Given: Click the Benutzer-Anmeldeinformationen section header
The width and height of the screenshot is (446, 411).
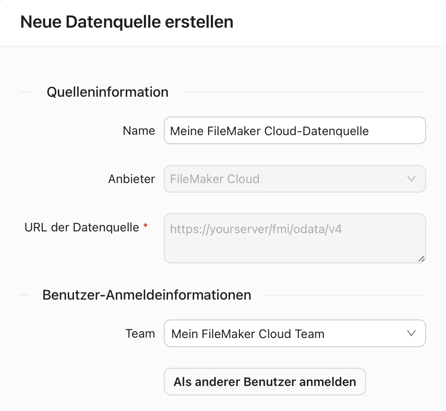Looking at the screenshot, I should pyautogui.click(x=147, y=295).
